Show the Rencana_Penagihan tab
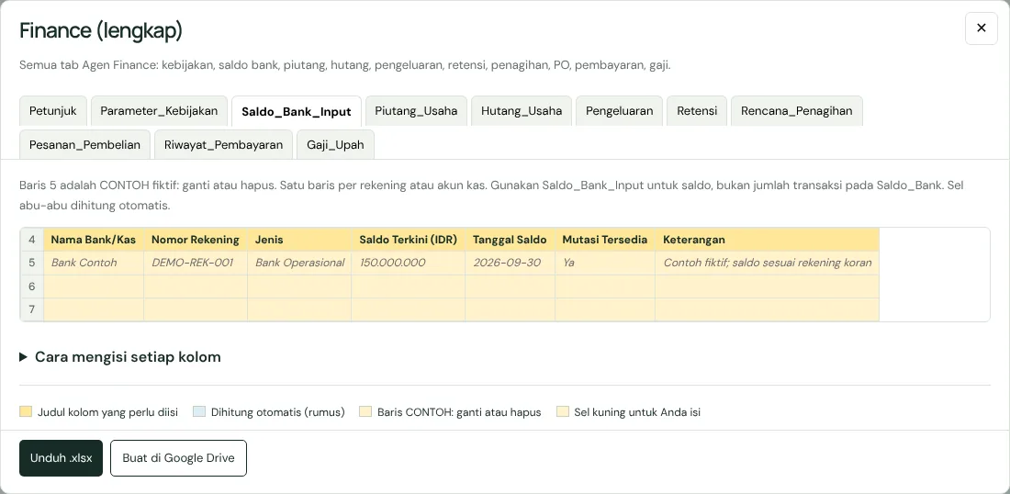 [x=797, y=111]
